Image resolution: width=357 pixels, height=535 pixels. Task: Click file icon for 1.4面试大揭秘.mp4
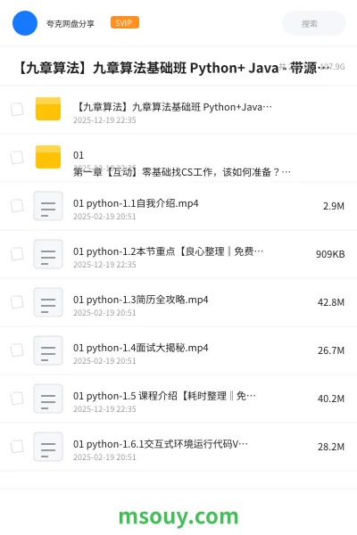pyautogui.click(x=48, y=350)
